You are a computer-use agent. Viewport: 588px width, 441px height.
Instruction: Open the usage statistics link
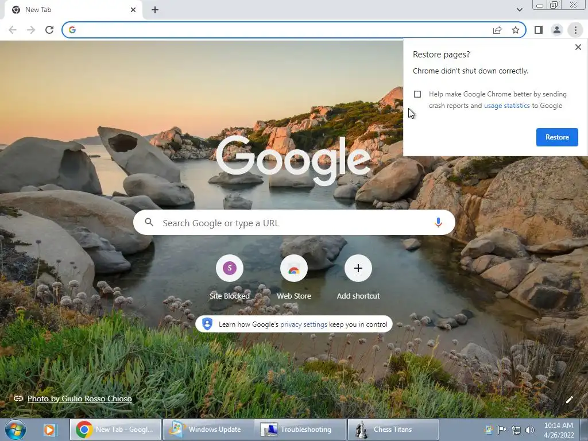pyautogui.click(x=506, y=106)
